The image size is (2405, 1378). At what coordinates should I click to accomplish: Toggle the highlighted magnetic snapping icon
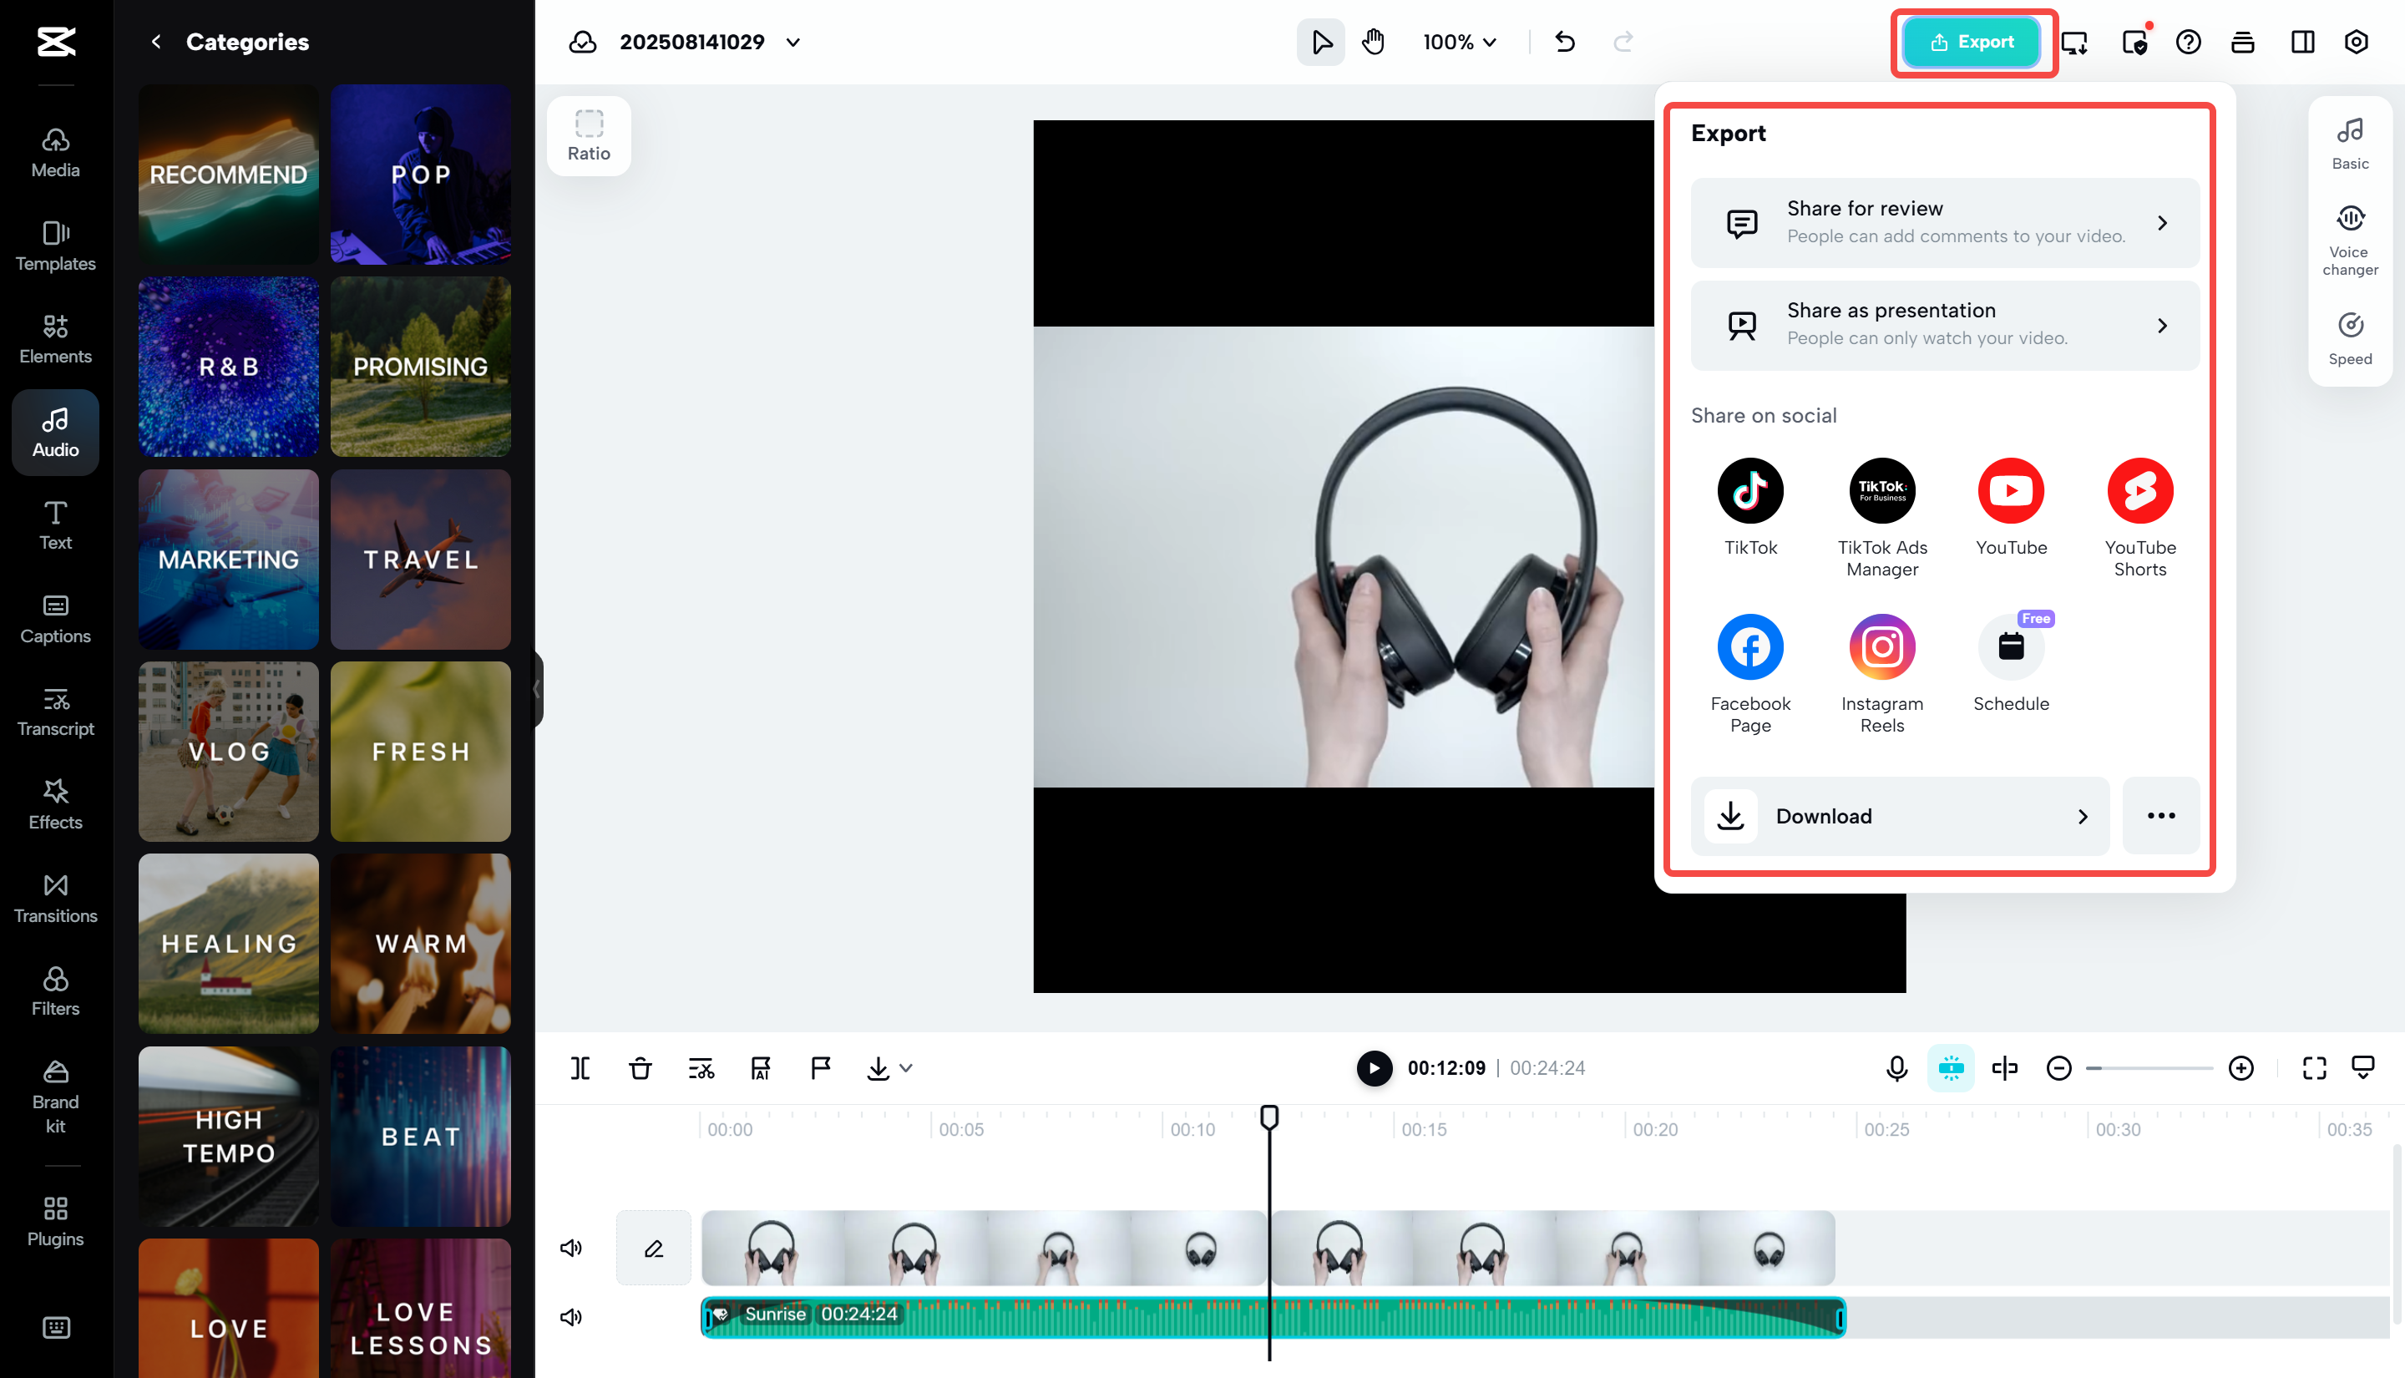click(x=1950, y=1067)
